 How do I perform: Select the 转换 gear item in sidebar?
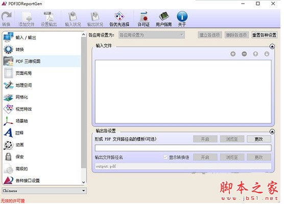click(x=42, y=49)
